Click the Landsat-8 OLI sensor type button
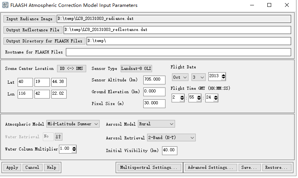Viewport: 298px width, 178px height. tap(136, 68)
